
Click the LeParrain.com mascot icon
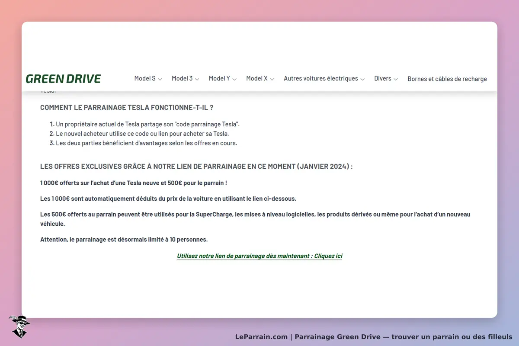(x=19, y=327)
